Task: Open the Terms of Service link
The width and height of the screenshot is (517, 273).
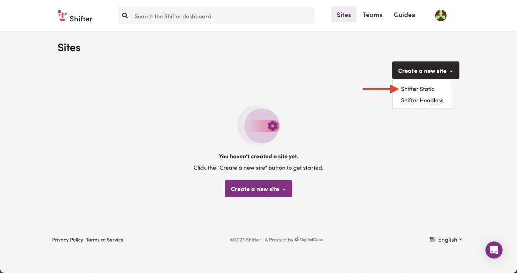Action: tap(105, 240)
